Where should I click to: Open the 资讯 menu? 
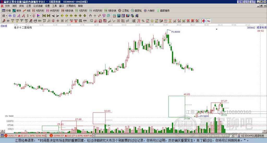click(x=21, y=6)
